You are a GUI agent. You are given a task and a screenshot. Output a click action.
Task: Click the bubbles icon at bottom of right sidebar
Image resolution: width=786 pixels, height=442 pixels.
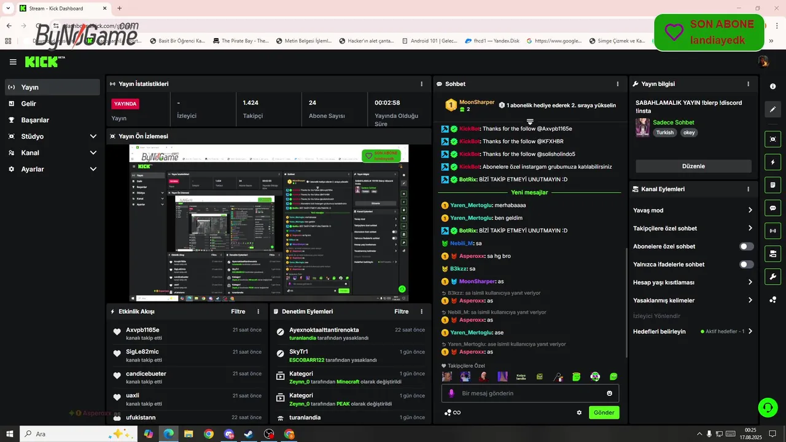tap(773, 300)
